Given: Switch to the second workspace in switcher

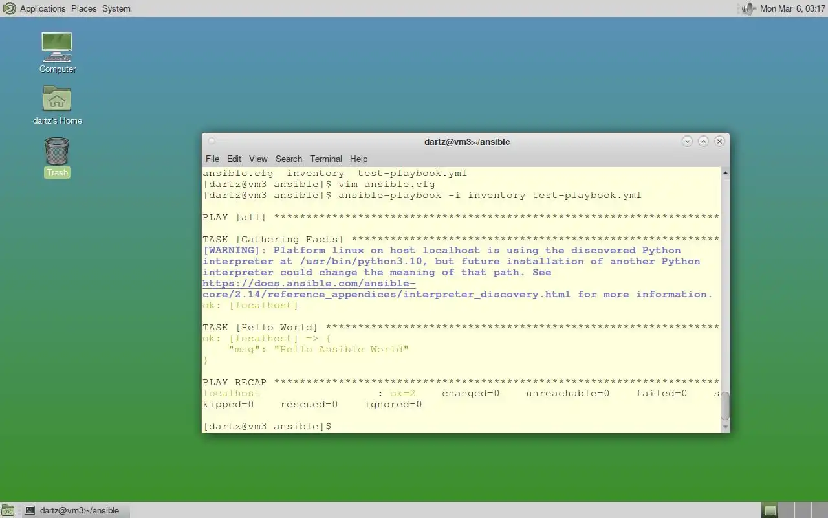Looking at the screenshot, I should [785, 510].
